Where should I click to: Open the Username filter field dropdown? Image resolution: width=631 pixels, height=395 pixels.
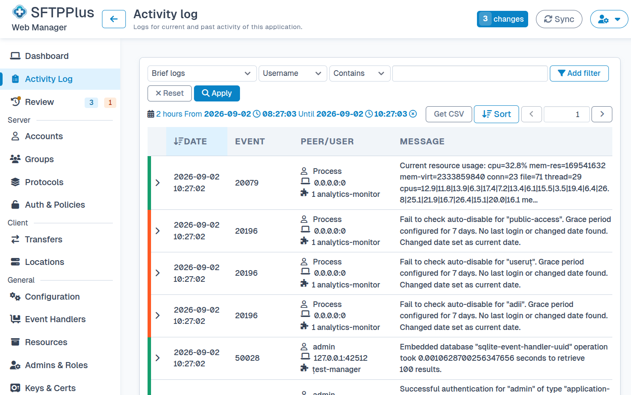coord(292,73)
